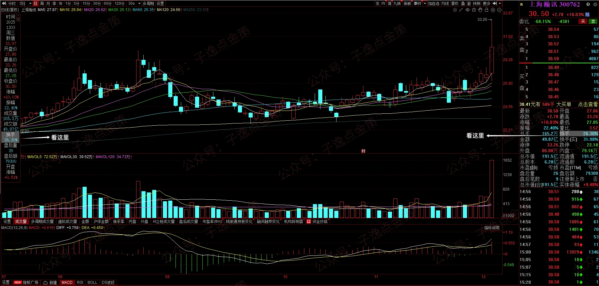The image size is (599, 286).
Task: Select the drawing pen tool icon
Action: pos(461,10)
